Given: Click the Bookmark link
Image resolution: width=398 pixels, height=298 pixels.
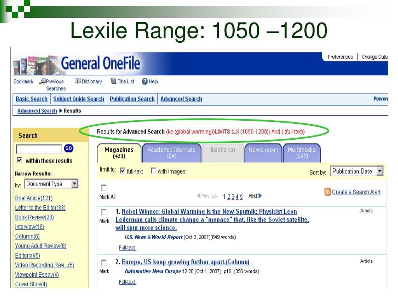Looking at the screenshot, I should [23, 81].
